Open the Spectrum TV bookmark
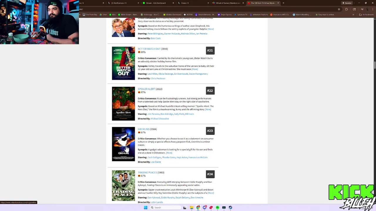The image size is (376, 211). (241, 14)
